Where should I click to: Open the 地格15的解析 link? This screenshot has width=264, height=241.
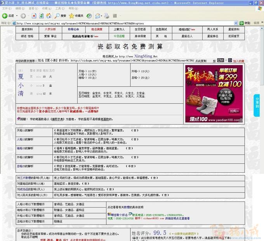point(25,148)
